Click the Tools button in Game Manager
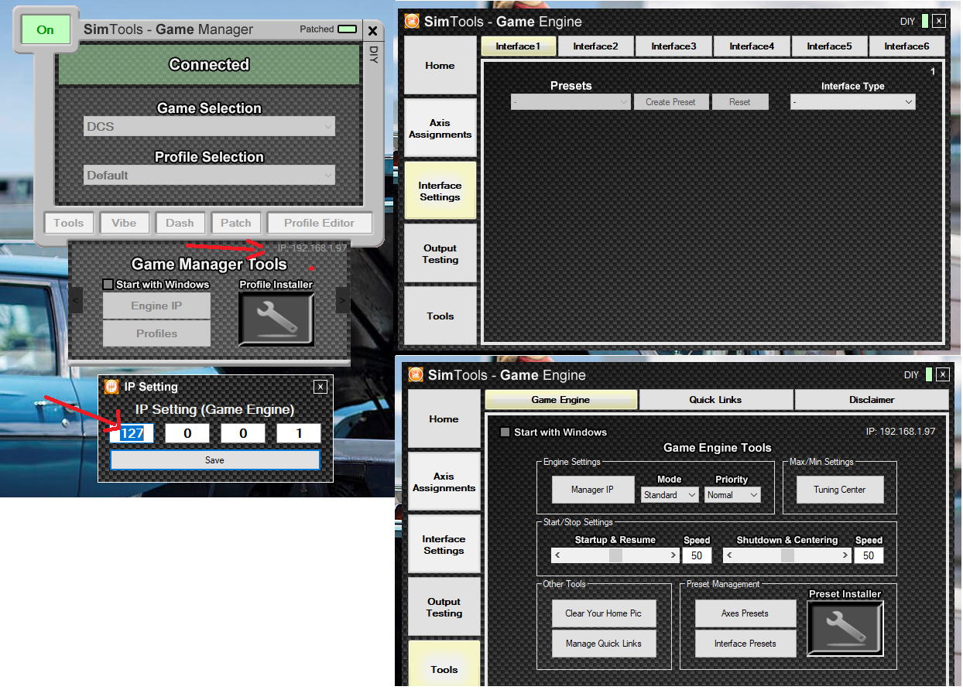The width and height of the screenshot is (963, 690). [68, 223]
